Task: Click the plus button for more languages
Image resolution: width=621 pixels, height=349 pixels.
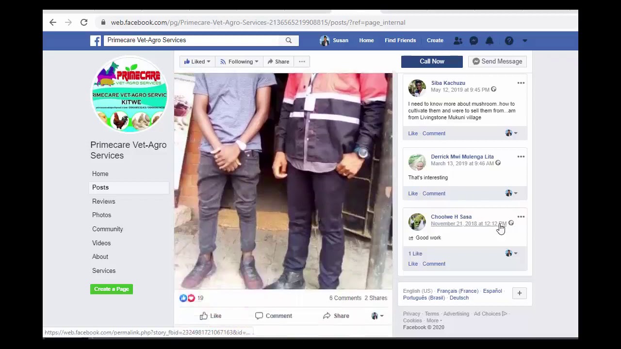Action: coord(519,293)
